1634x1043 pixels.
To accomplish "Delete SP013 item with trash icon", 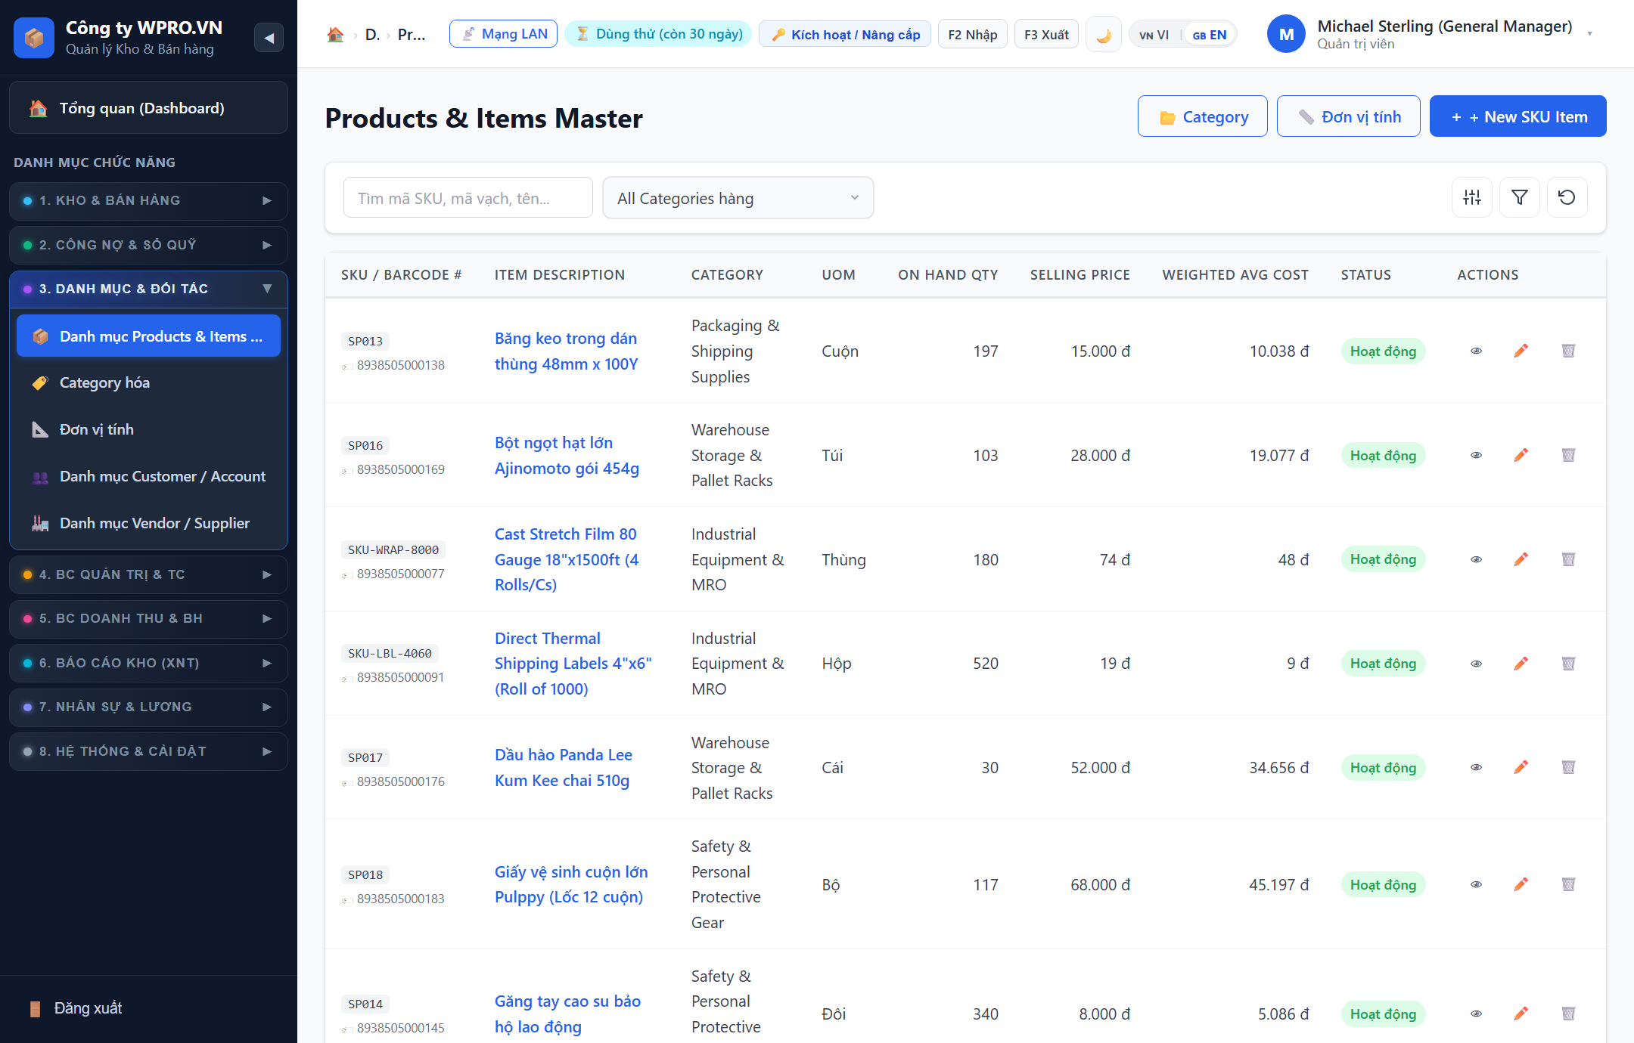I will 1568,351.
